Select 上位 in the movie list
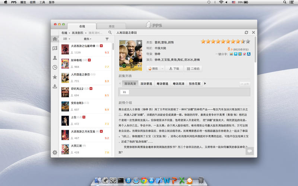Screen dimensions: 298x186 point(85,121)
